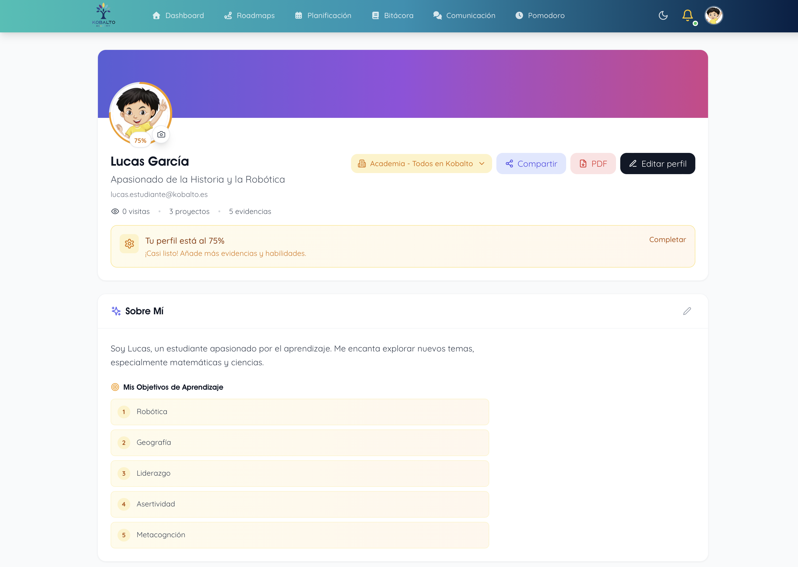Click the Completar link in the profile banner
Viewport: 798px width, 567px height.
(x=667, y=239)
